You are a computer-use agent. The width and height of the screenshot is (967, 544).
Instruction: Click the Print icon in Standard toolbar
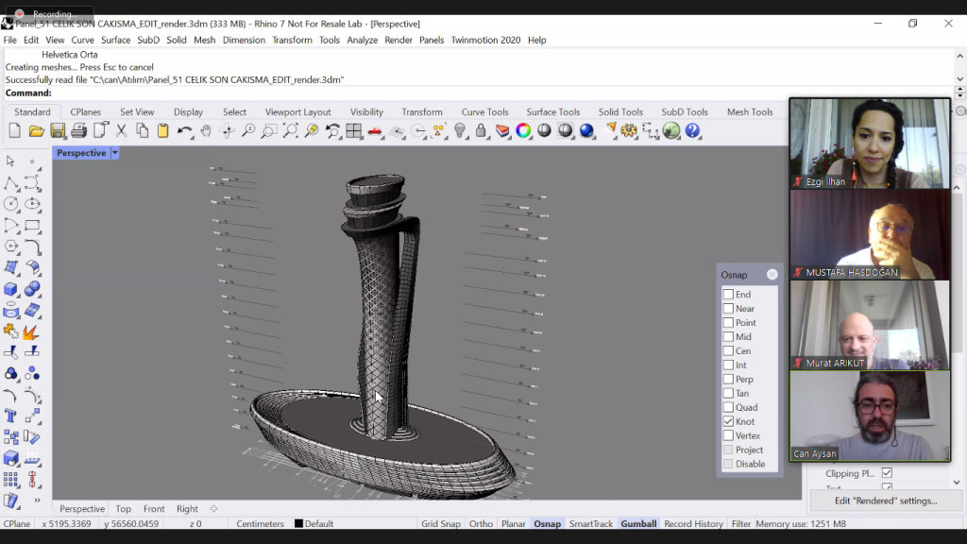(79, 131)
